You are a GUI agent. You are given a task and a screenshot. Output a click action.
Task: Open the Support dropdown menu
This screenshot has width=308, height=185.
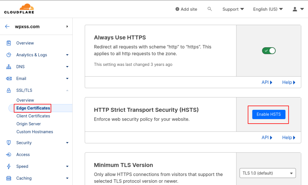click(x=233, y=9)
